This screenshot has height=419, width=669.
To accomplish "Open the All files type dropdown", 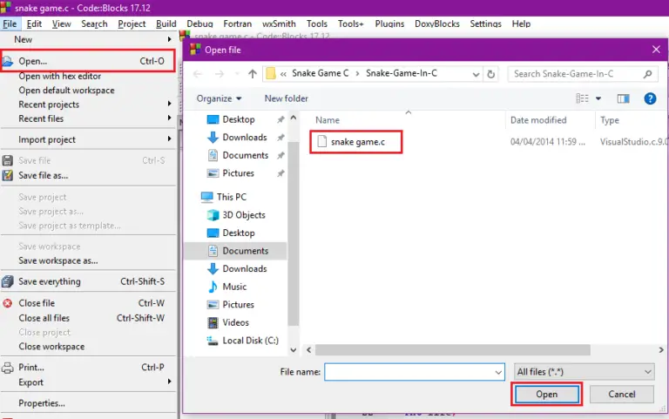I will pyautogui.click(x=583, y=372).
